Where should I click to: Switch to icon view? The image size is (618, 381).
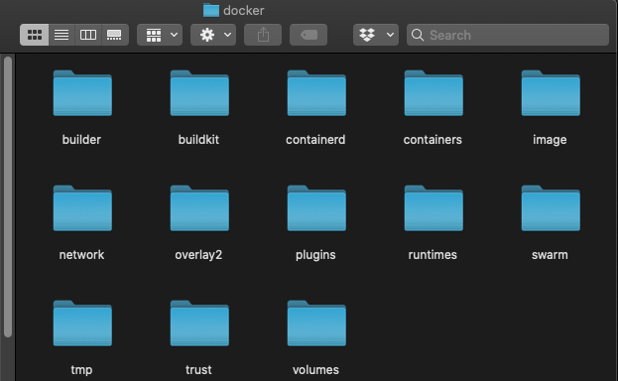[x=35, y=35]
